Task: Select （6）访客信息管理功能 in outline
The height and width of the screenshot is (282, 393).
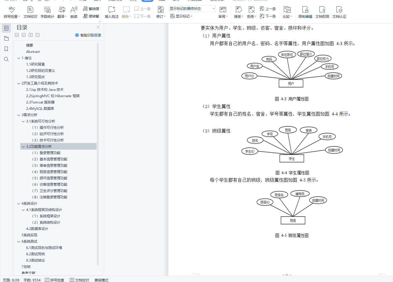Action: (49, 185)
